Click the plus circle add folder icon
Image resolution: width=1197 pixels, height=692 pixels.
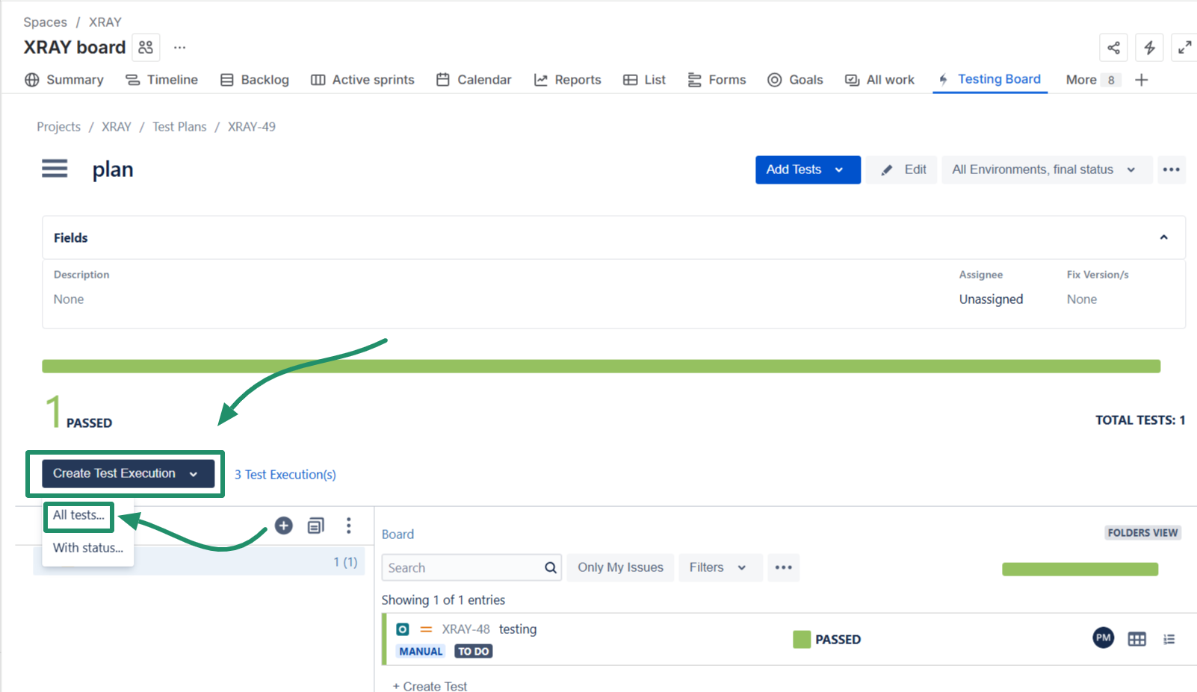pyautogui.click(x=284, y=526)
